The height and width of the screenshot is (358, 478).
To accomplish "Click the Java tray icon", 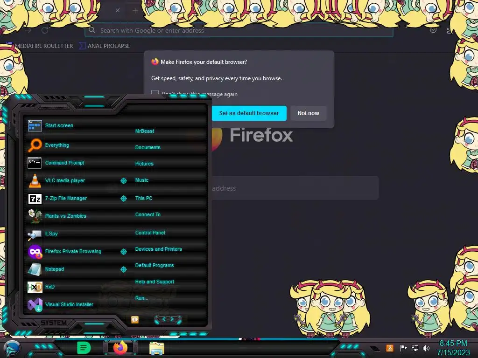I will (390, 348).
